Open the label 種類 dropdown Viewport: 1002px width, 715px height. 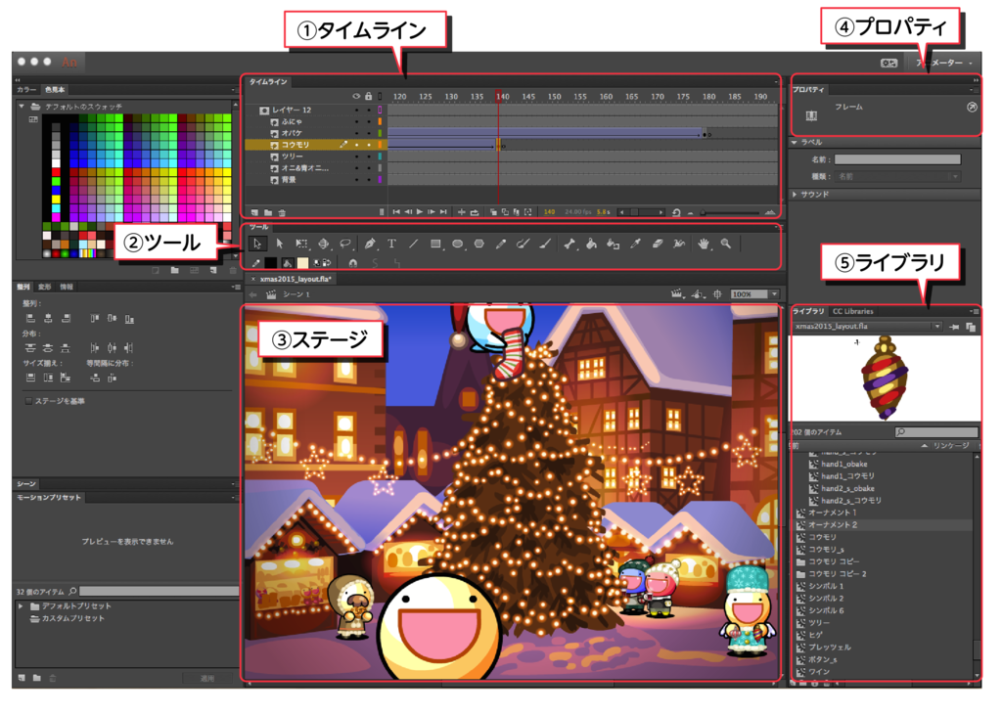(898, 176)
